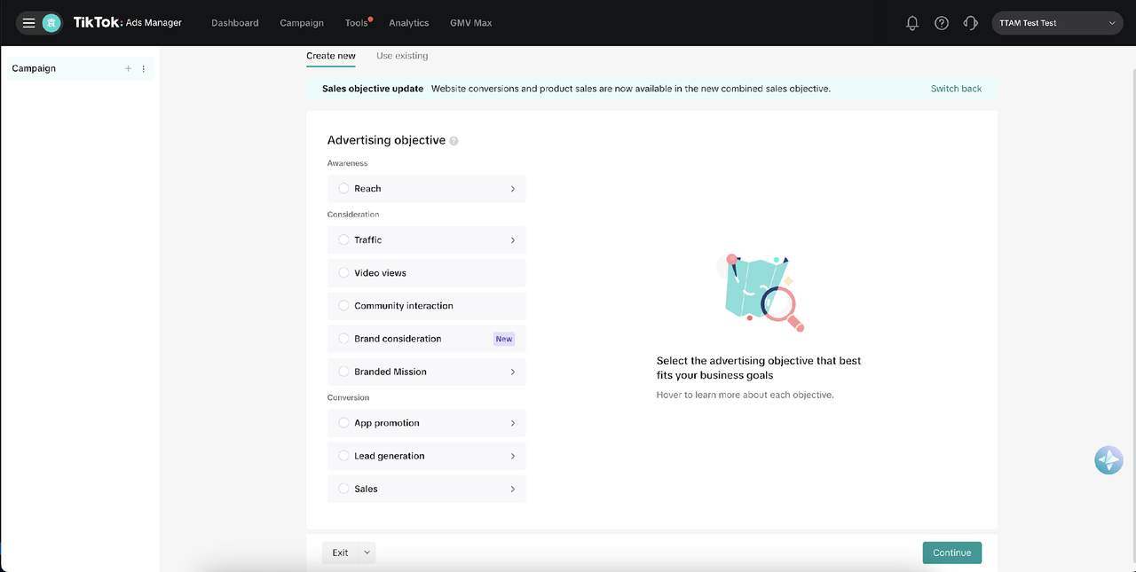Select the Reach objective radio button
The width and height of the screenshot is (1136, 572).
click(343, 188)
